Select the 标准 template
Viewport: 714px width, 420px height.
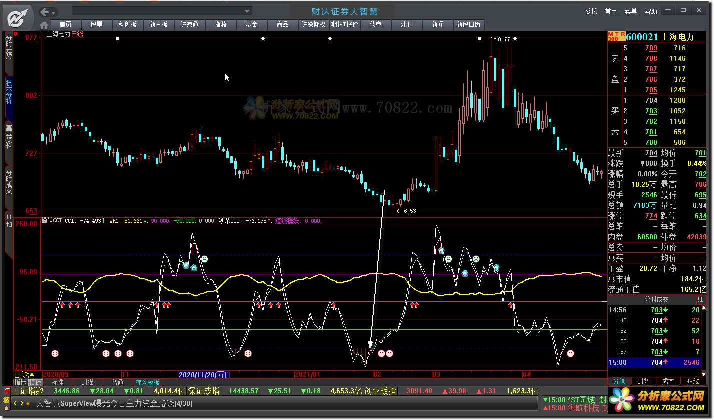(58, 382)
